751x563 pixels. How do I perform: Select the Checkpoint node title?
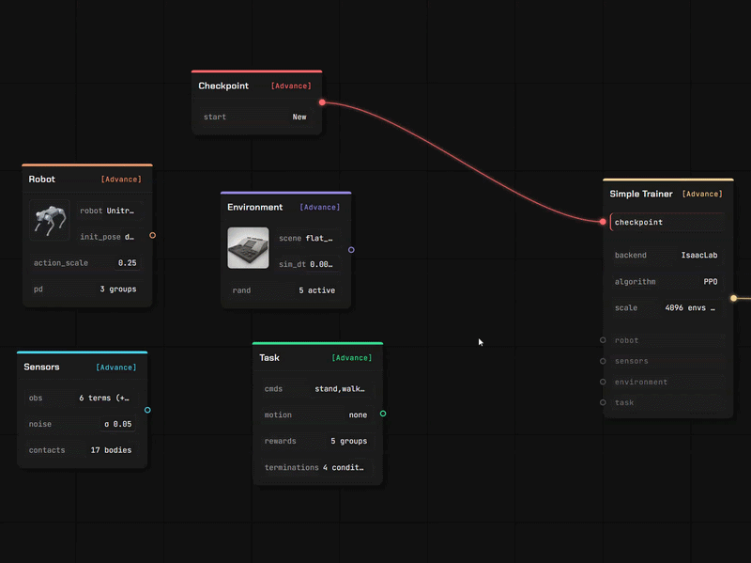click(223, 86)
